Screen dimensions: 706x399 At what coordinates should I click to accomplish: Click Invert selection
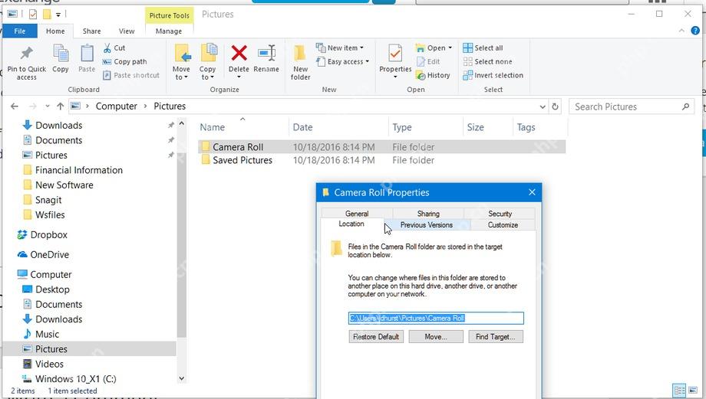[493, 75]
